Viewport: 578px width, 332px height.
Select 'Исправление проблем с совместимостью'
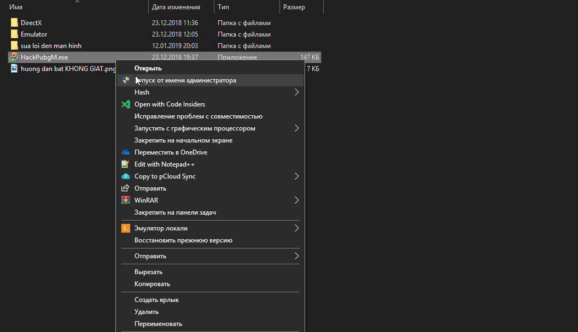click(210, 116)
